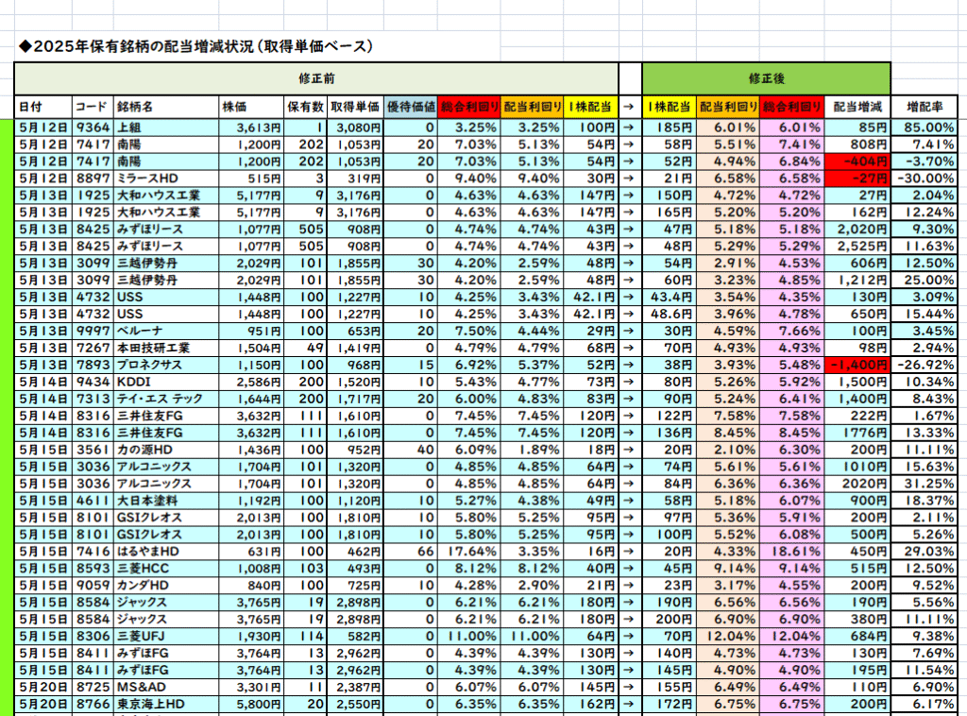
Task: Click stock name 本田技研工業
Action: 166,348
